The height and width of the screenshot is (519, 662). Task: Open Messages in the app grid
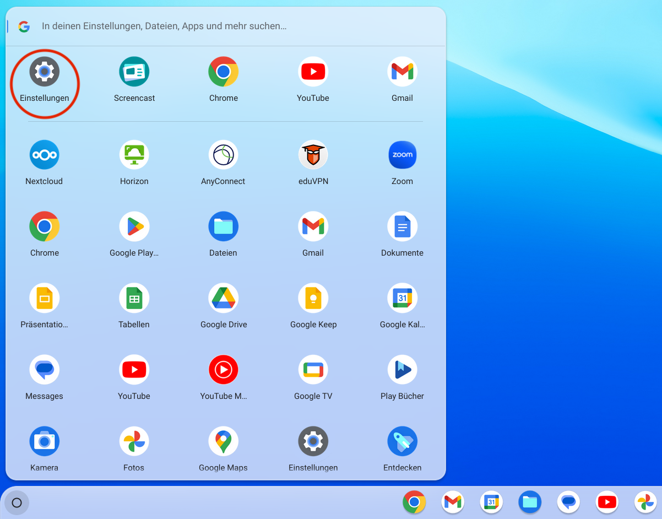tap(45, 370)
